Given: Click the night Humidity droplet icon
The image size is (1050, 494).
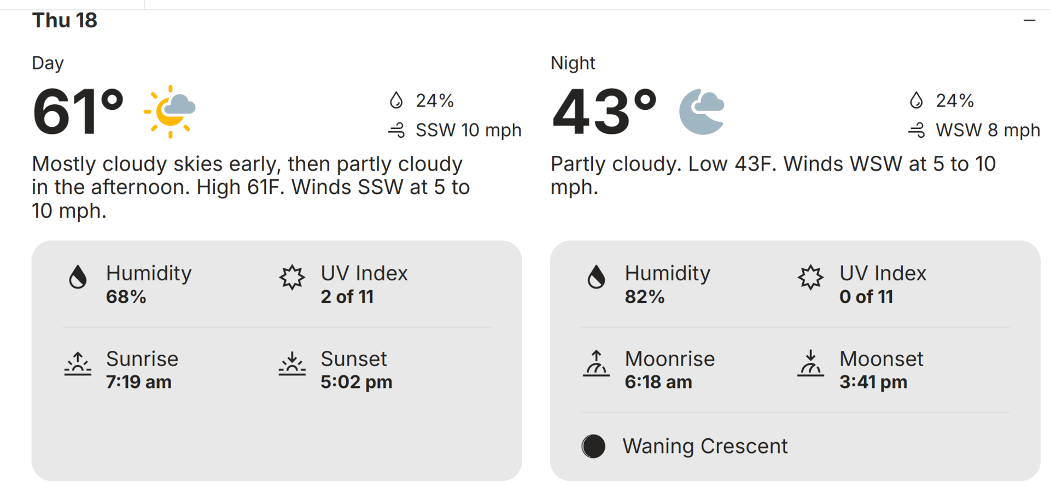Looking at the screenshot, I should [x=596, y=277].
